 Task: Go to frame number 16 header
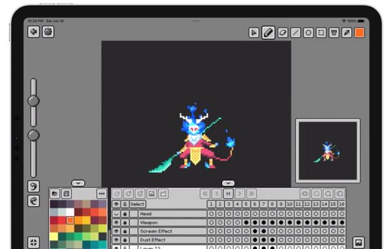click(342, 204)
